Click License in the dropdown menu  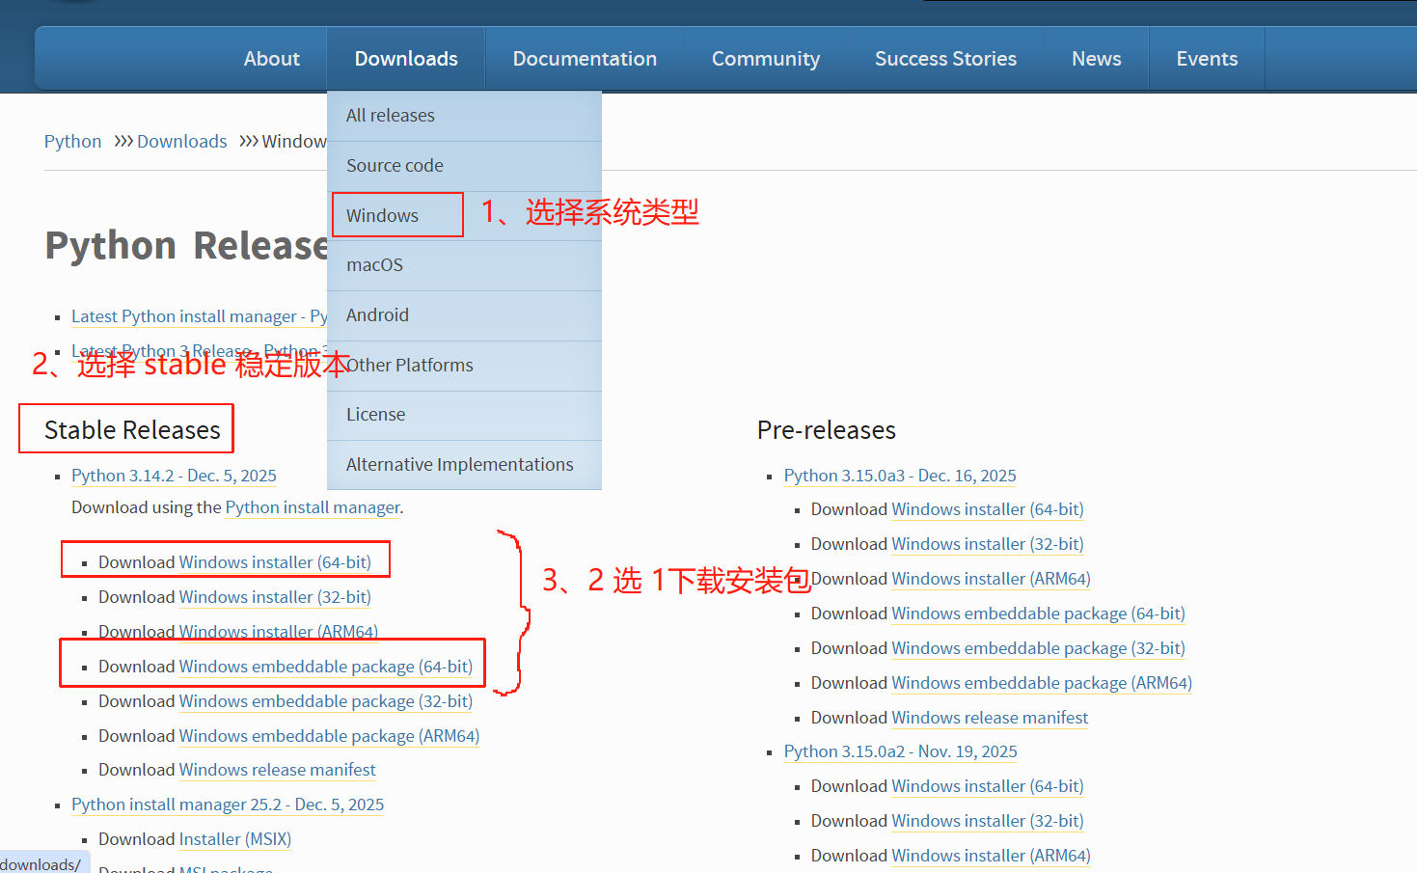(464, 415)
